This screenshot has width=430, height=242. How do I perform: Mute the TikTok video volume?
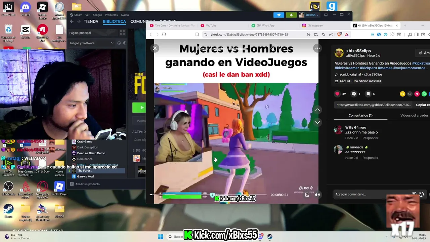coord(317,195)
